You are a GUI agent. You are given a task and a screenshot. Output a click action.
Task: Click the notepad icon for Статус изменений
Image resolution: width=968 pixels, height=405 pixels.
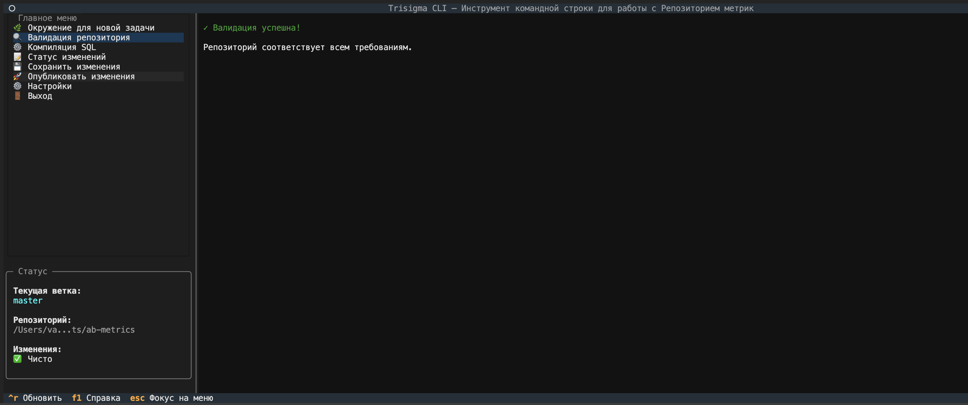17,57
